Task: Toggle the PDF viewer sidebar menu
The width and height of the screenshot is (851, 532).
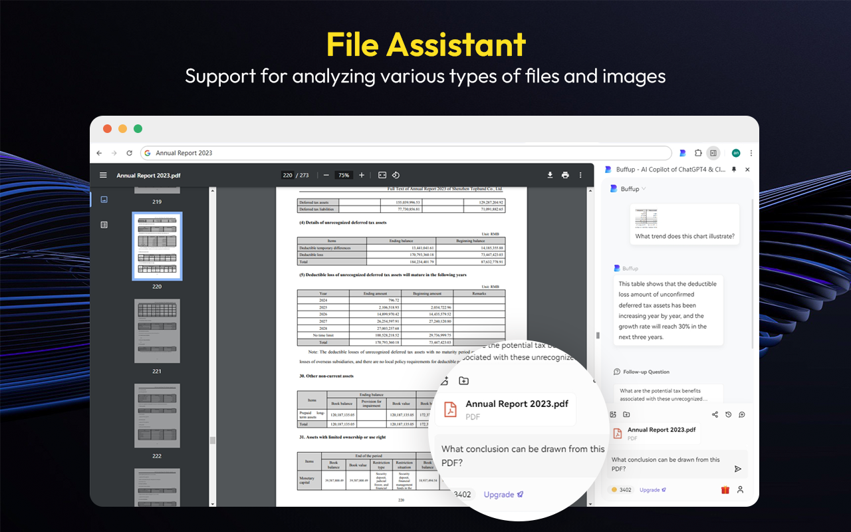Action: click(x=103, y=175)
